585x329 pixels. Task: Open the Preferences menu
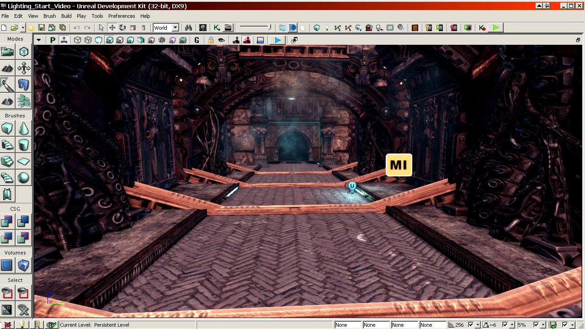(122, 16)
